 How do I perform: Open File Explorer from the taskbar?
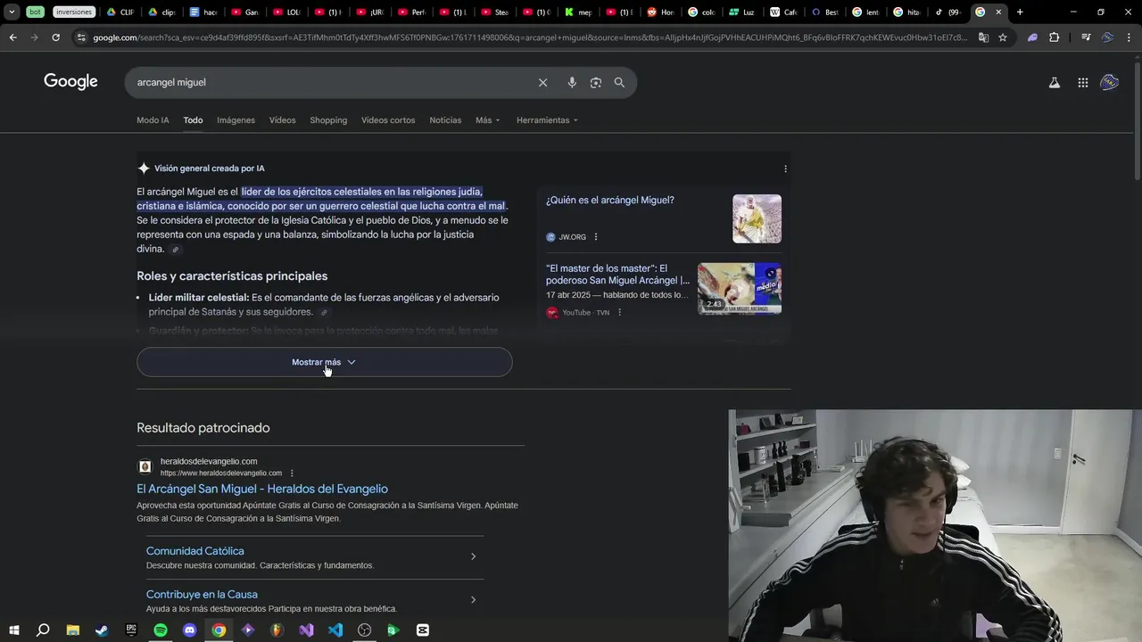click(73, 630)
